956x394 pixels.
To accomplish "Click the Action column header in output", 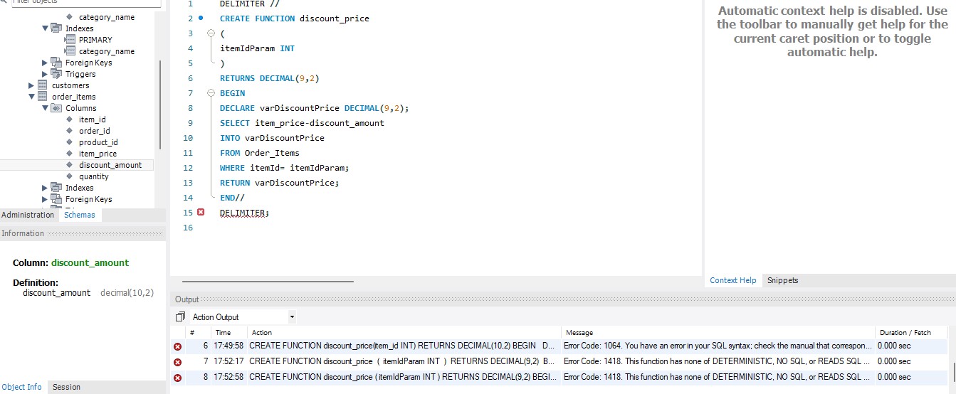I will (404, 332).
